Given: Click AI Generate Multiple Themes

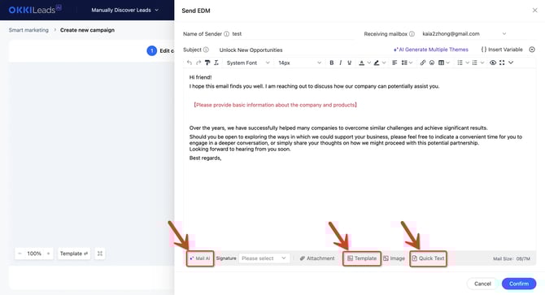Looking at the screenshot, I should click(x=431, y=50).
